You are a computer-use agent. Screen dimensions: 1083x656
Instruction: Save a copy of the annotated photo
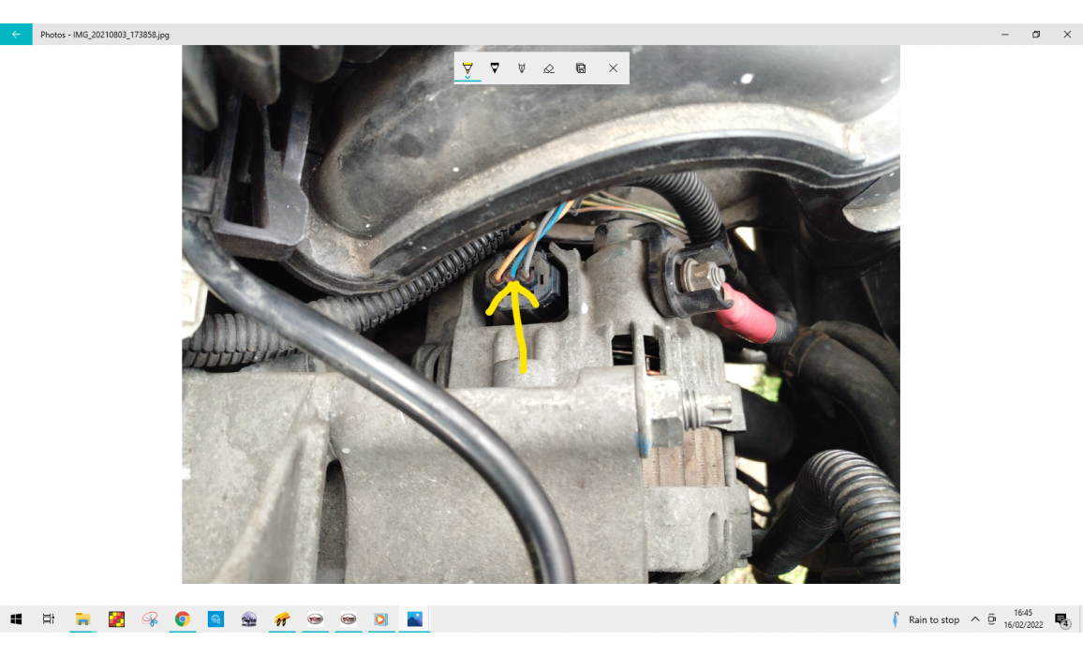581,68
